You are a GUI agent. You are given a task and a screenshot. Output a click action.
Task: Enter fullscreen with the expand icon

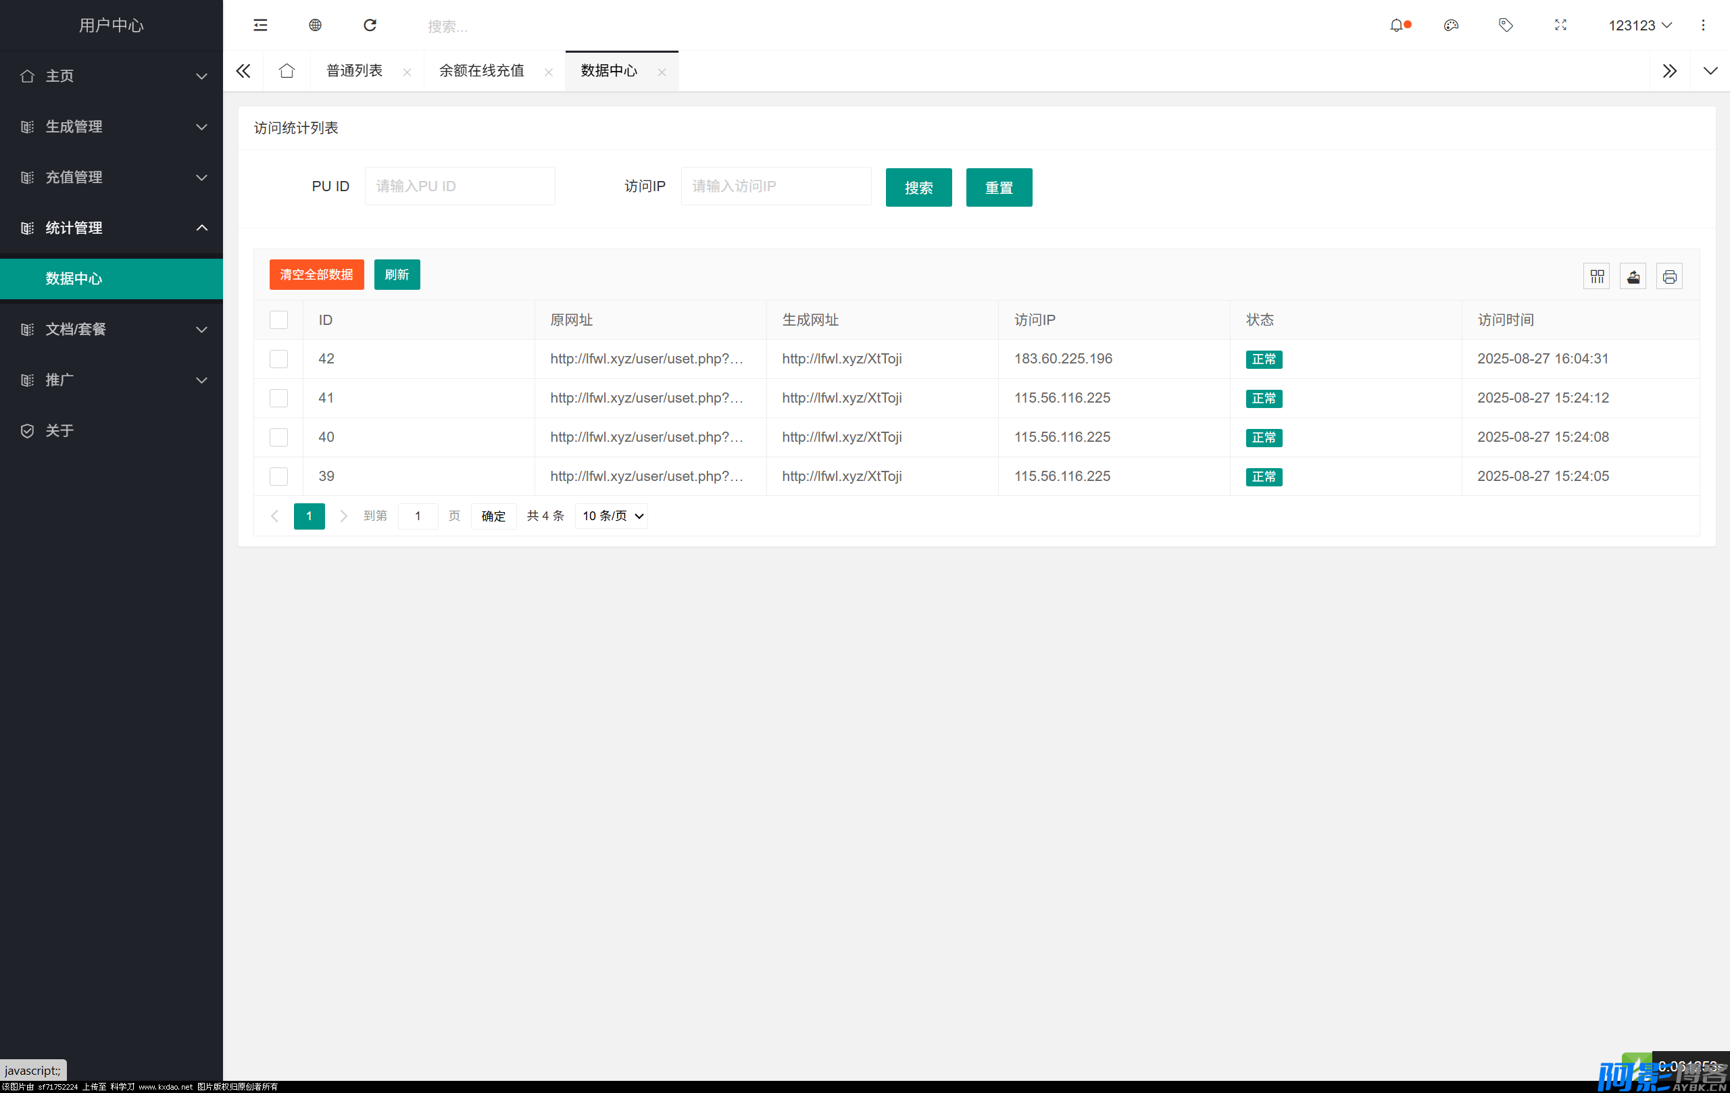tap(1560, 25)
